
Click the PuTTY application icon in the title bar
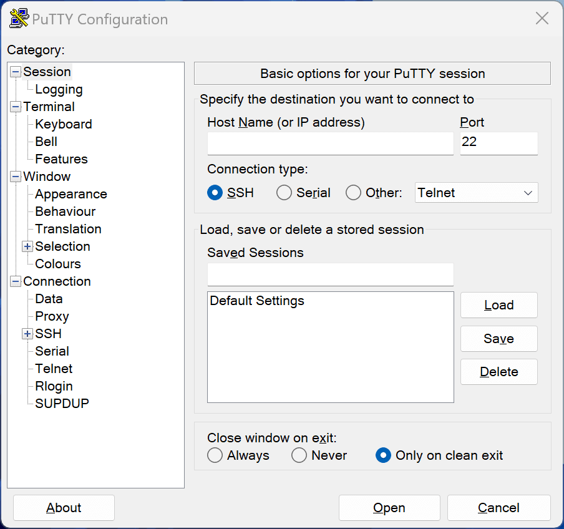(17, 18)
